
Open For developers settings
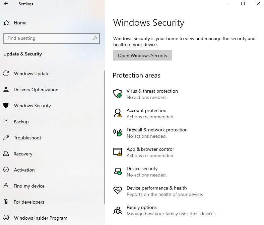point(29,202)
